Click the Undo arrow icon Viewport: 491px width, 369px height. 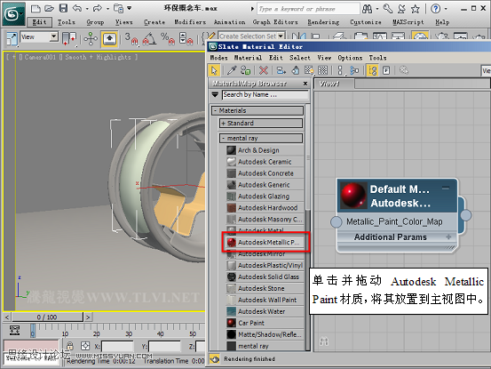pyautogui.click(x=76, y=9)
